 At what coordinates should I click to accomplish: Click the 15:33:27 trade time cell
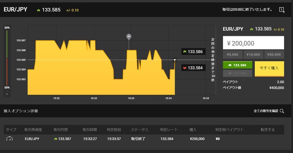(x=90, y=139)
